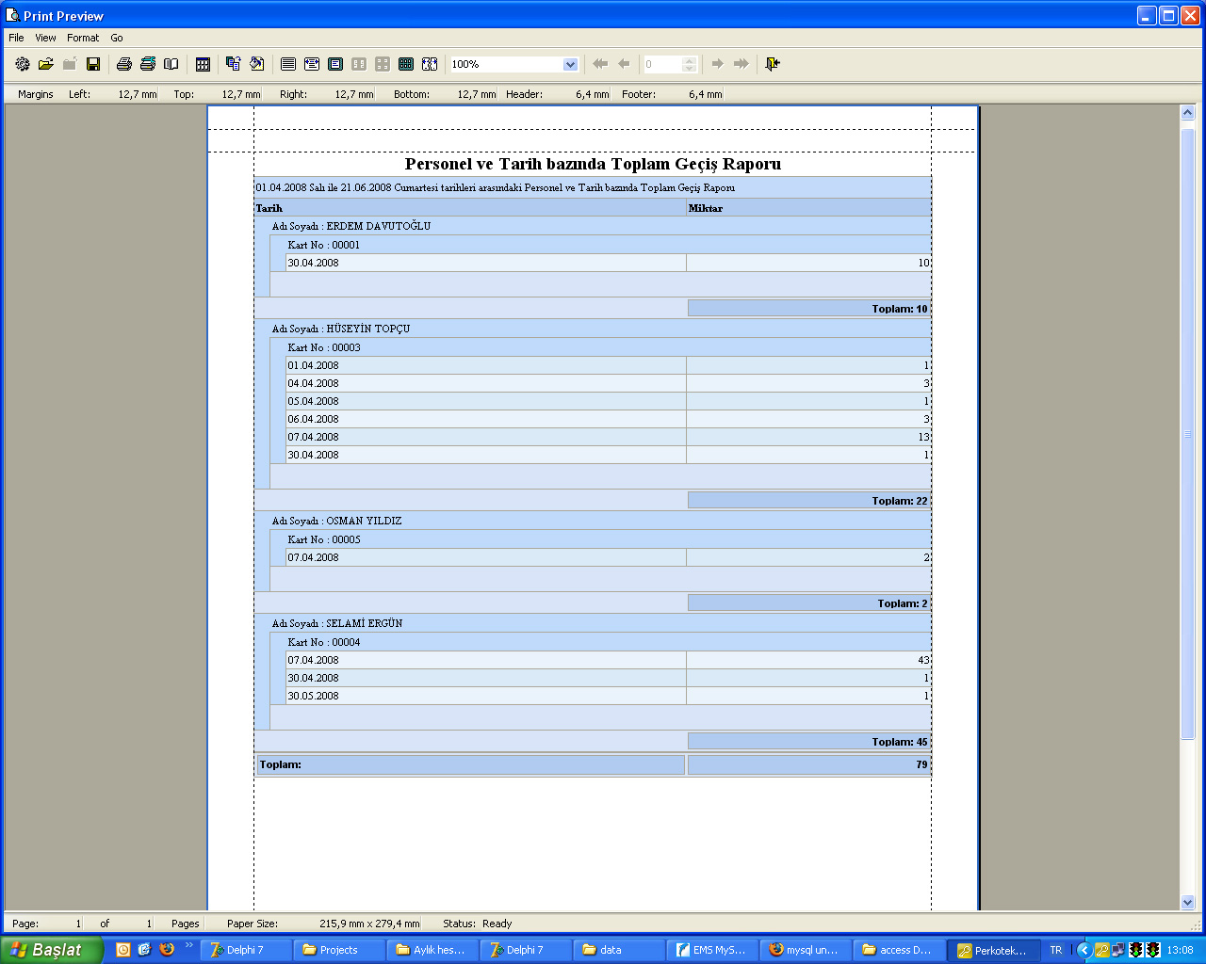This screenshot has height=964, width=1206.
Task: Switch to EMS MySQL taskbar window
Action: click(x=711, y=950)
